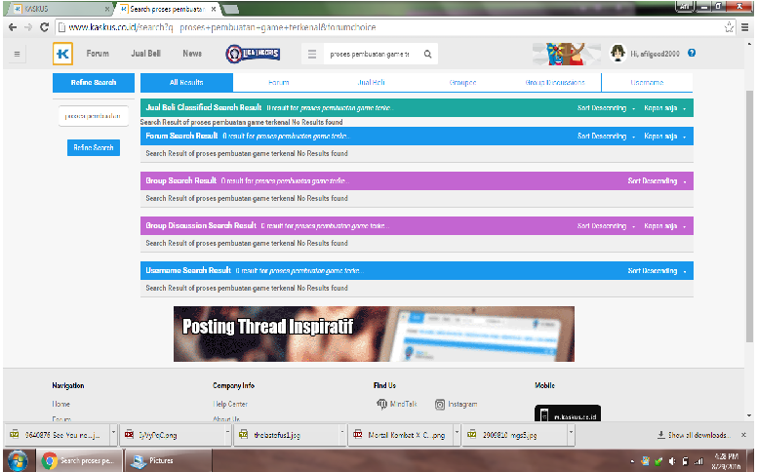The width and height of the screenshot is (757, 472).
Task: Click the volume icon in system tray
Action: 672,461
